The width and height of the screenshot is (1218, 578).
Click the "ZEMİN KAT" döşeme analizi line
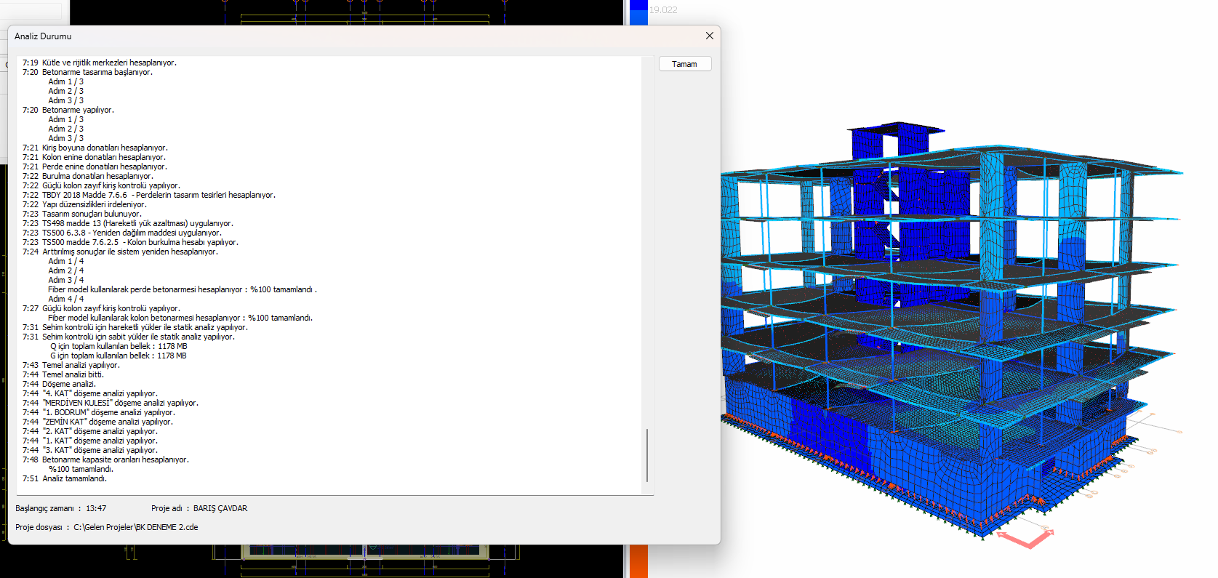pos(108,422)
